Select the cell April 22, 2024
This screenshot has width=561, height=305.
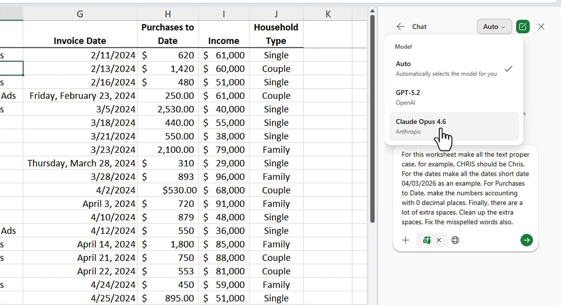tap(80, 271)
